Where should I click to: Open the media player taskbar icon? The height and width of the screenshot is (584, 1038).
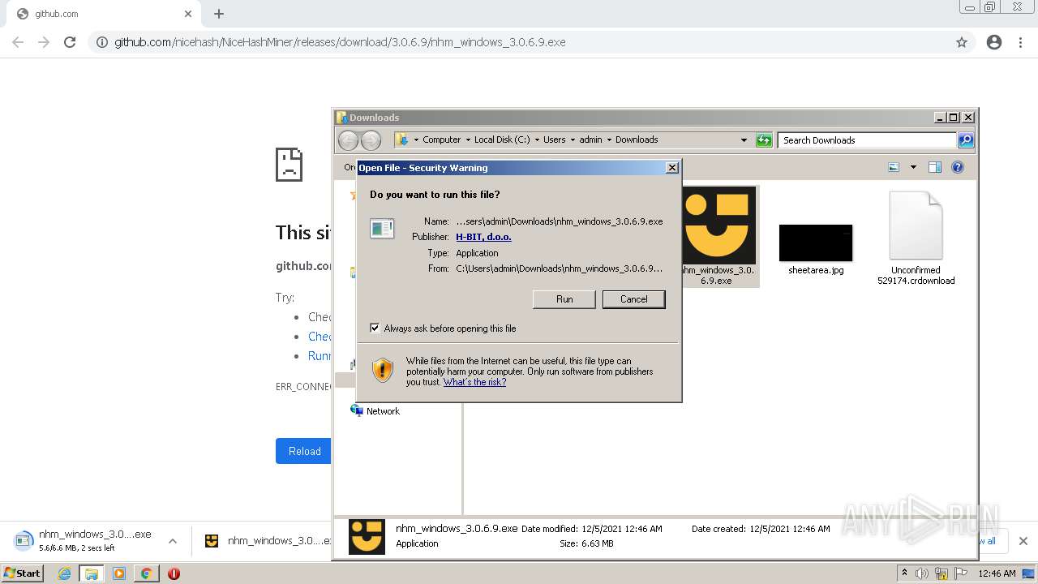pyautogui.click(x=119, y=573)
